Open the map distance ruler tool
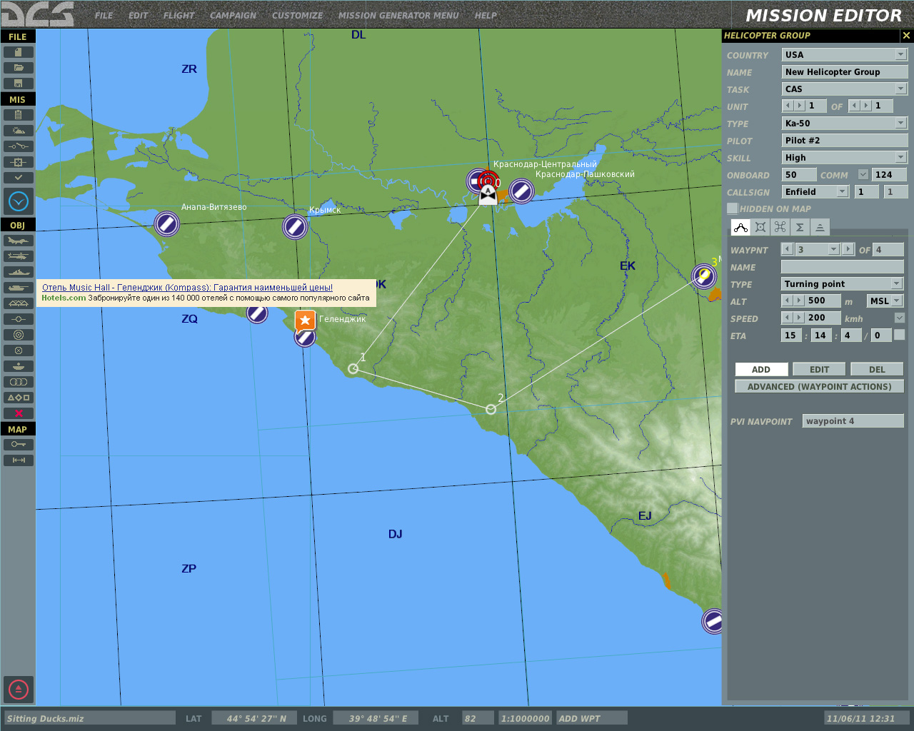Viewport: 914px width, 731px height. [18, 460]
